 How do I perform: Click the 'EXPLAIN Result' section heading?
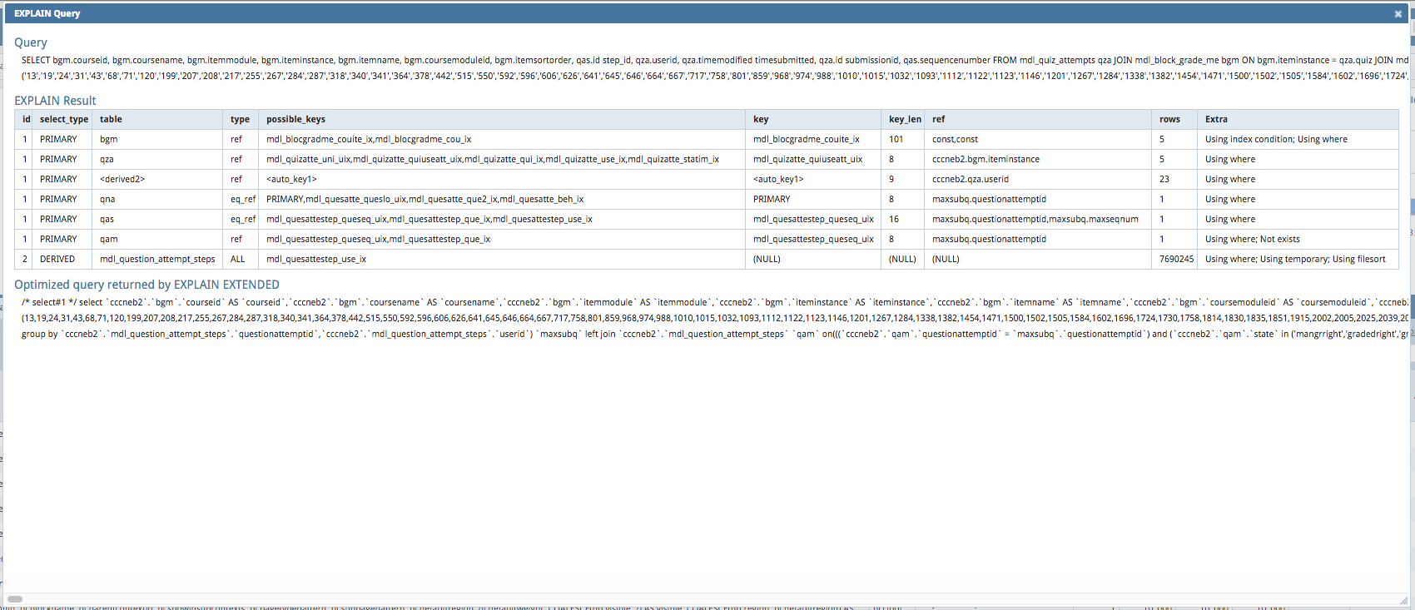point(55,101)
